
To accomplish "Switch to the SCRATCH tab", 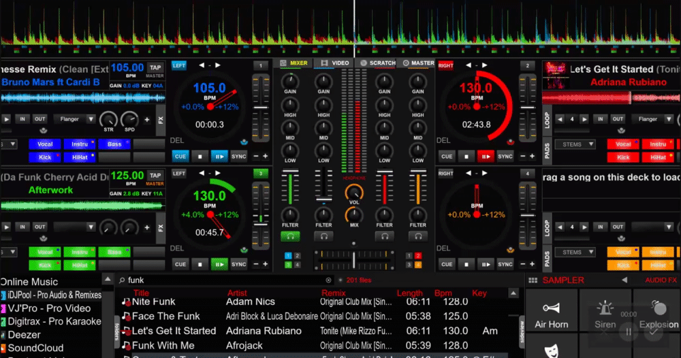I will tap(377, 63).
